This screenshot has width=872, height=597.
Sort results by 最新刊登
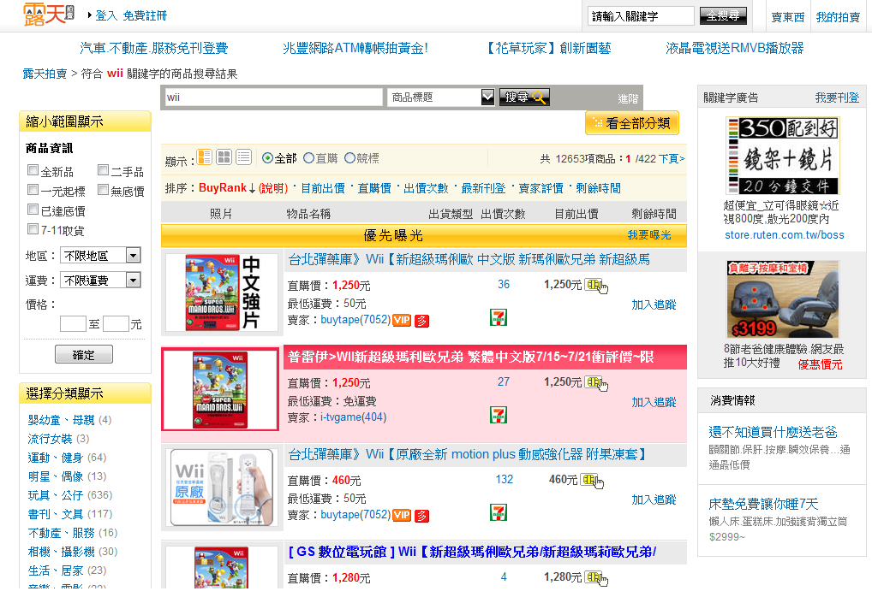coord(483,188)
